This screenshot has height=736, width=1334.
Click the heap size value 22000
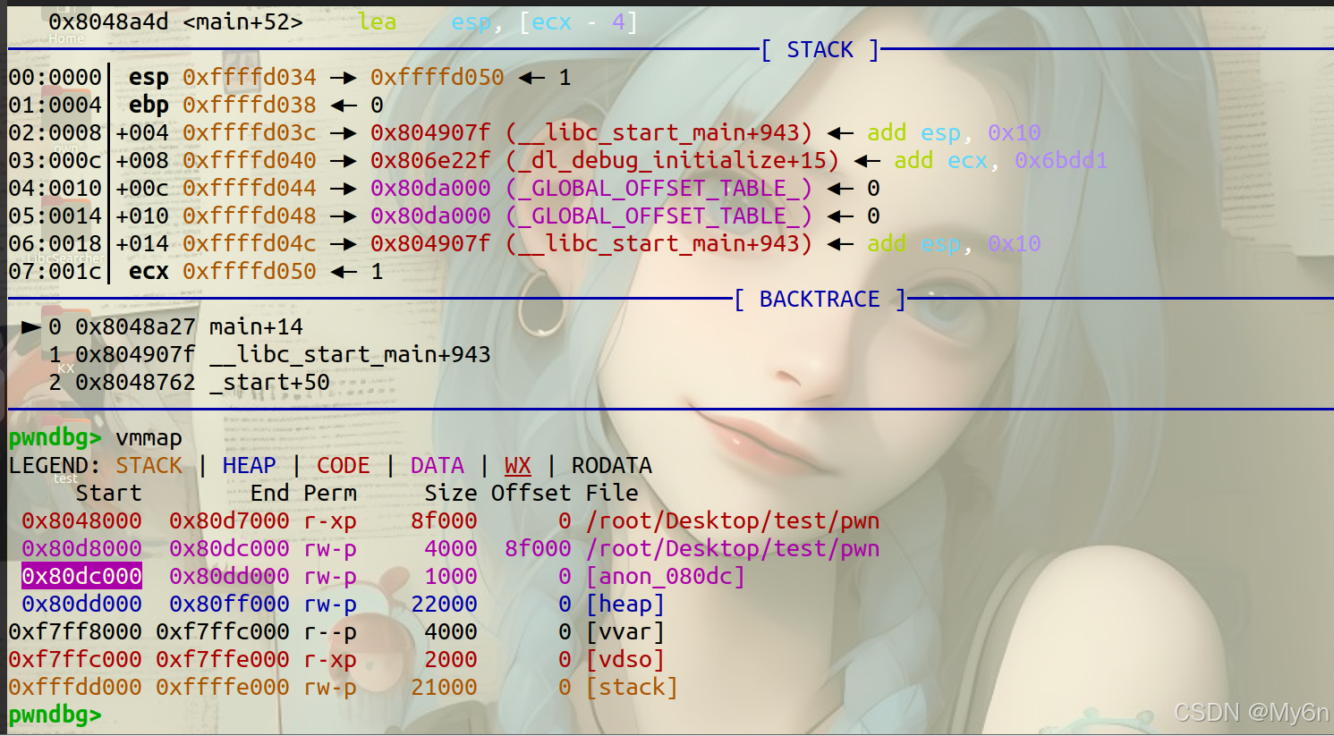pyautogui.click(x=444, y=605)
